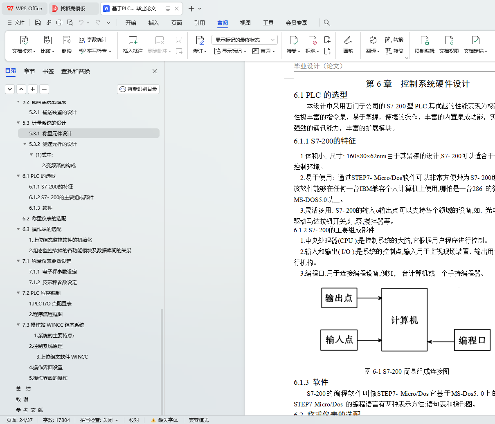Open the 视图 ribbon tab
This screenshot has height=424, width=495.
click(245, 23)
